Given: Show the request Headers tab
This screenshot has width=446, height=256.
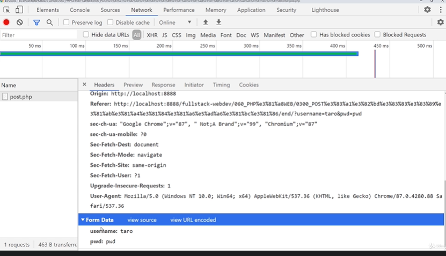Looking at the screenshot, I should [x=104, y=85].
